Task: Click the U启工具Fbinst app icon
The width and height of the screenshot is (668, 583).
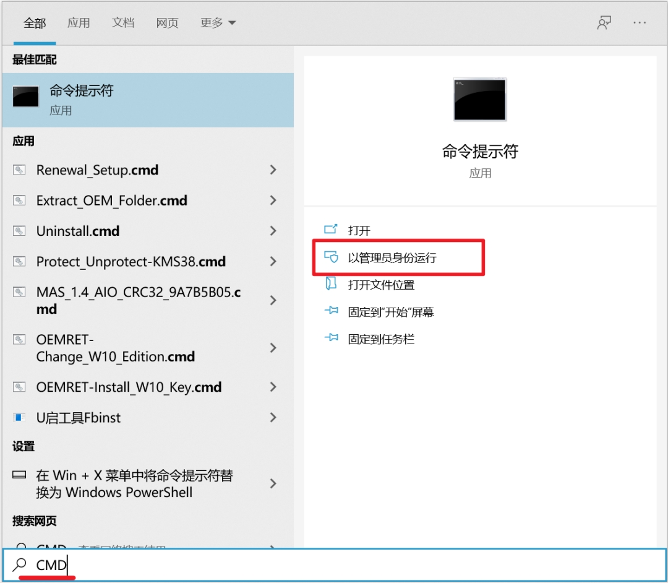Action: click(x=19, y=417)
